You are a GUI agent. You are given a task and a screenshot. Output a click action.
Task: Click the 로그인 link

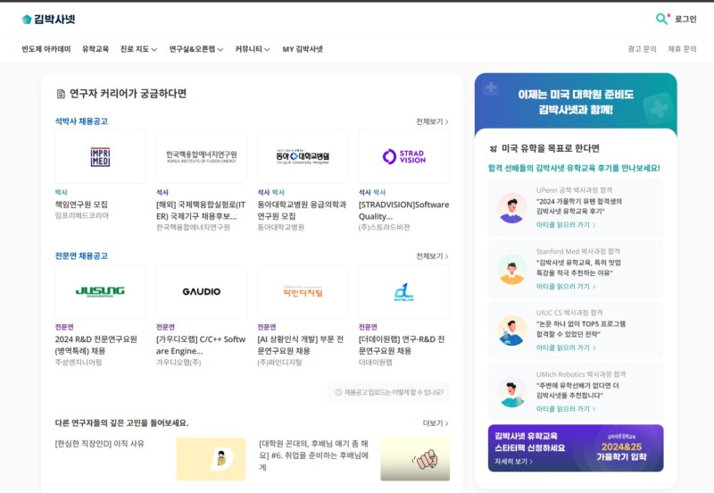click(x=685, y=19)
